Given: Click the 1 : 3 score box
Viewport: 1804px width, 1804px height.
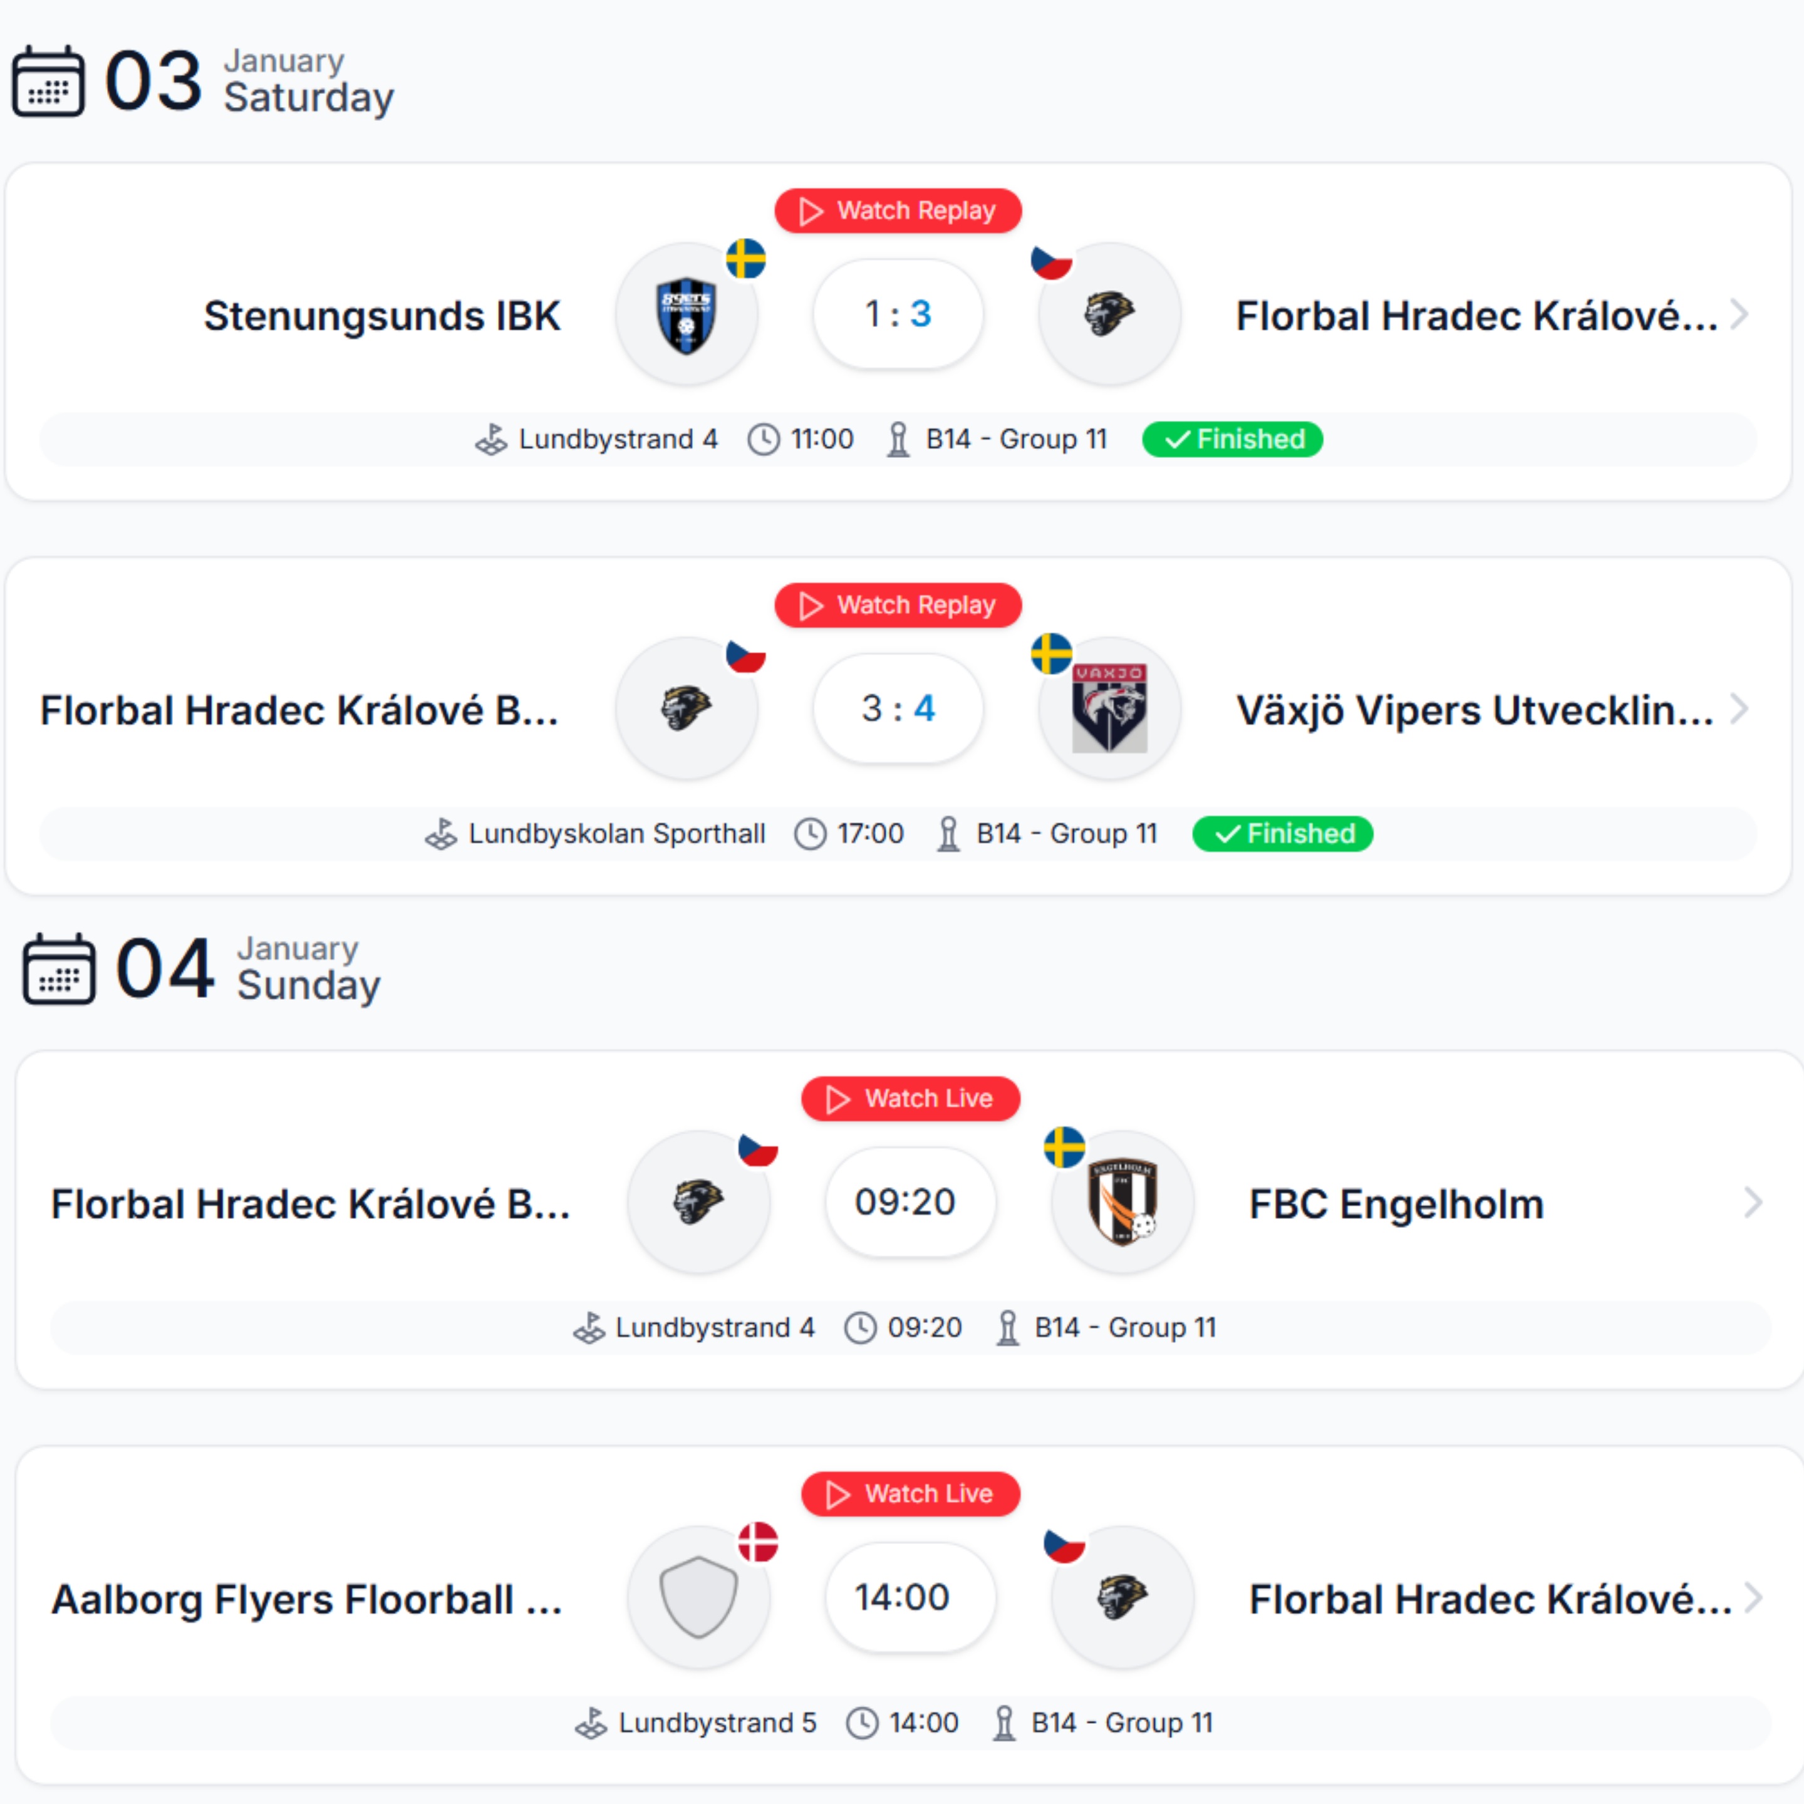Looking at the screenshot, I should point(898,314).
